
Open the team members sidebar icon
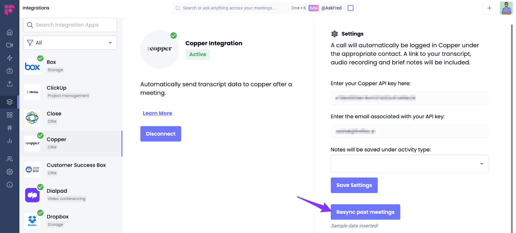tap(10, 159)
